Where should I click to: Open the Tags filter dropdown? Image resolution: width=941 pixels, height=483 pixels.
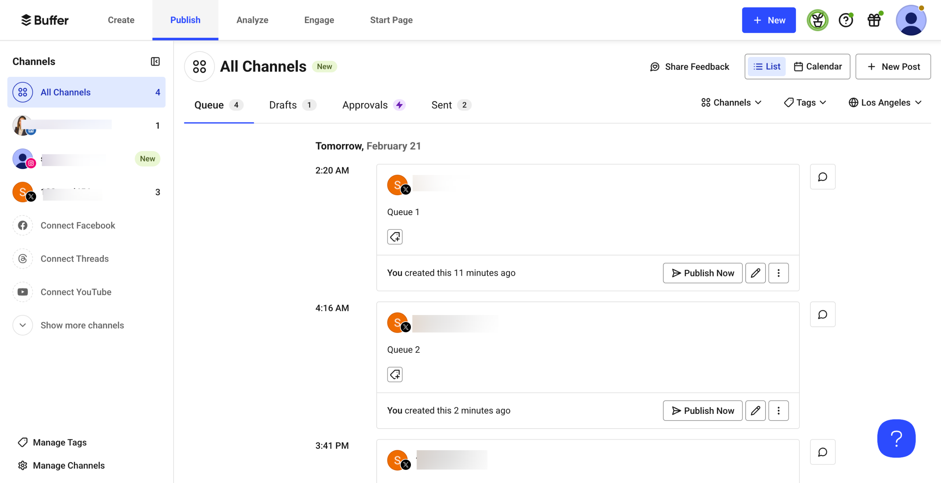click(805, 103)
